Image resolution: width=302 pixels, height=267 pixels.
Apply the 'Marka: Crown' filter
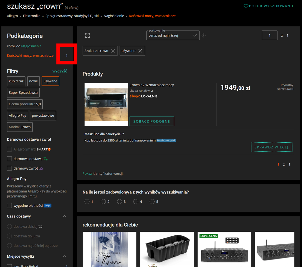point(20,127)
